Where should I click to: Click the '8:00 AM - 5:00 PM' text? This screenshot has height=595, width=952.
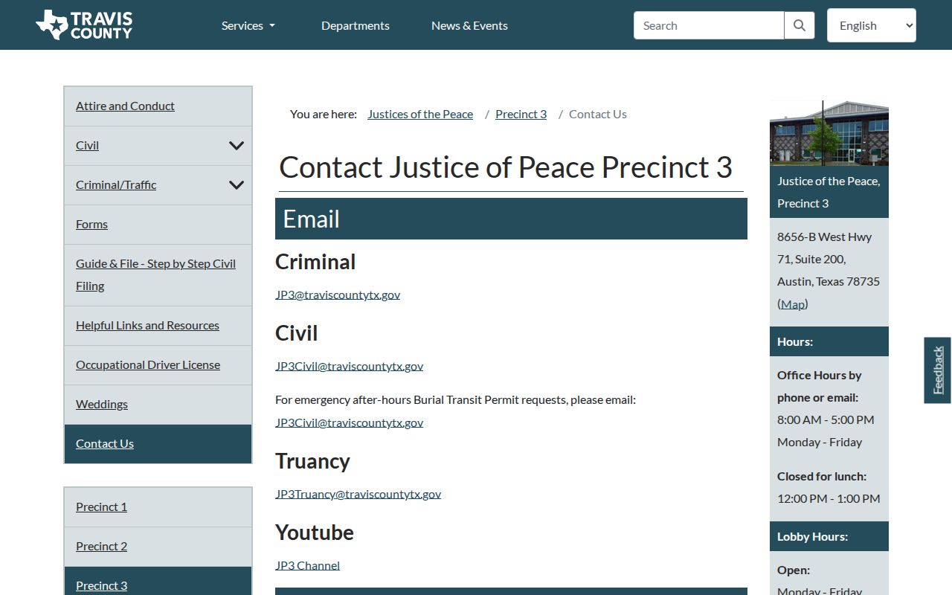(826, 419)
